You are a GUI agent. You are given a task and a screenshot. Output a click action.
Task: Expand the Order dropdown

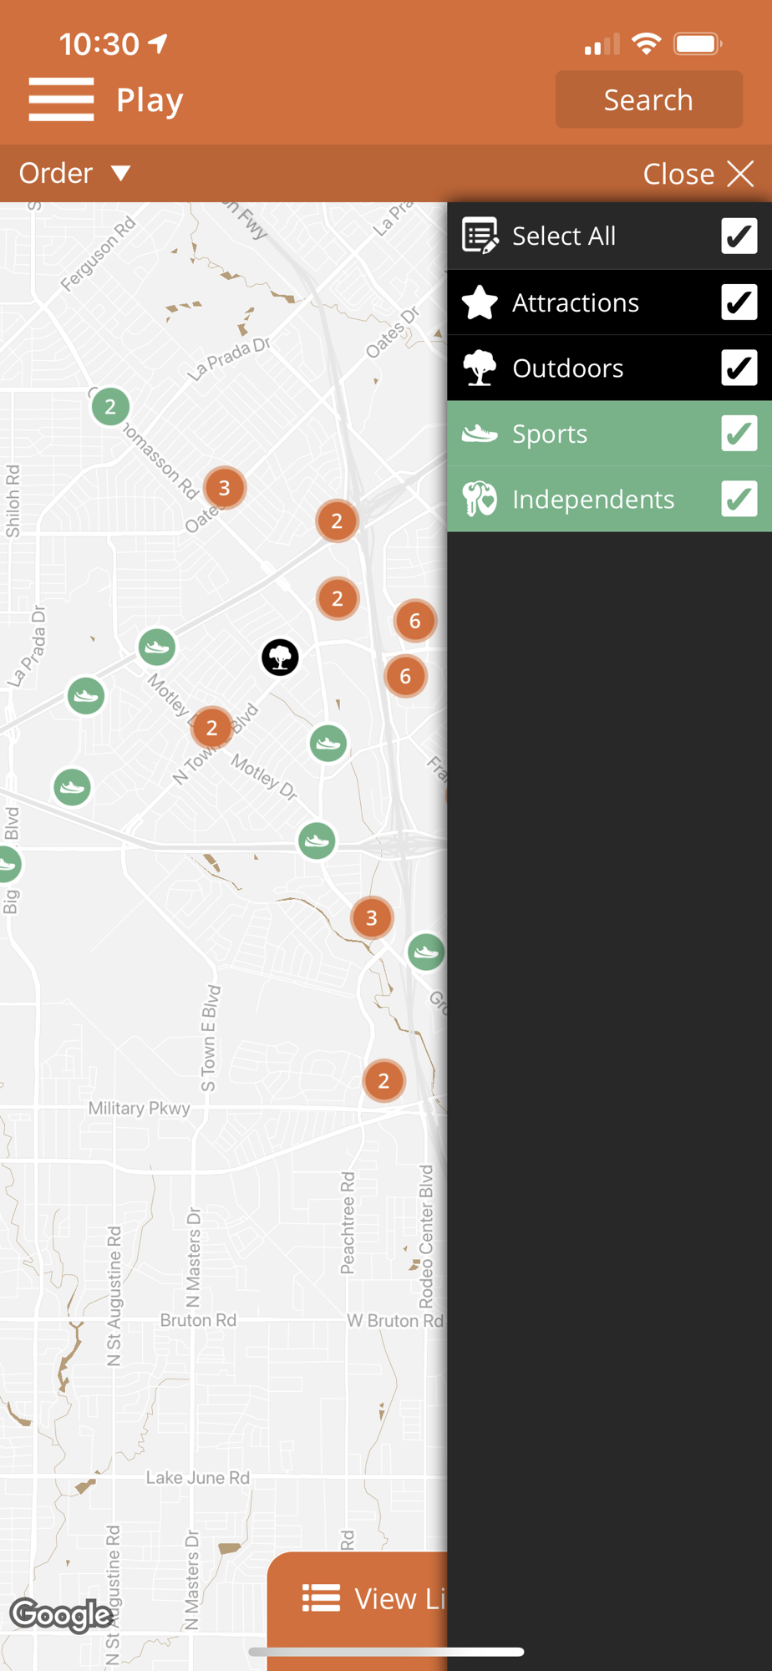coord(75,173)
